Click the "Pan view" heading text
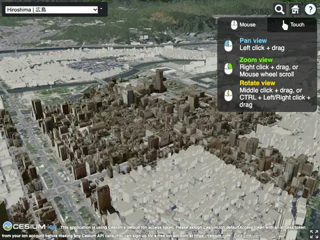The width and height of the screenshot is (320, 240). coord(253,41)
